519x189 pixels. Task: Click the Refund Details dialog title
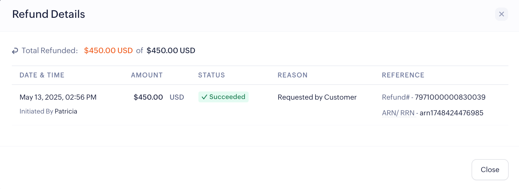pyautogui.click(x=48, y=14)
